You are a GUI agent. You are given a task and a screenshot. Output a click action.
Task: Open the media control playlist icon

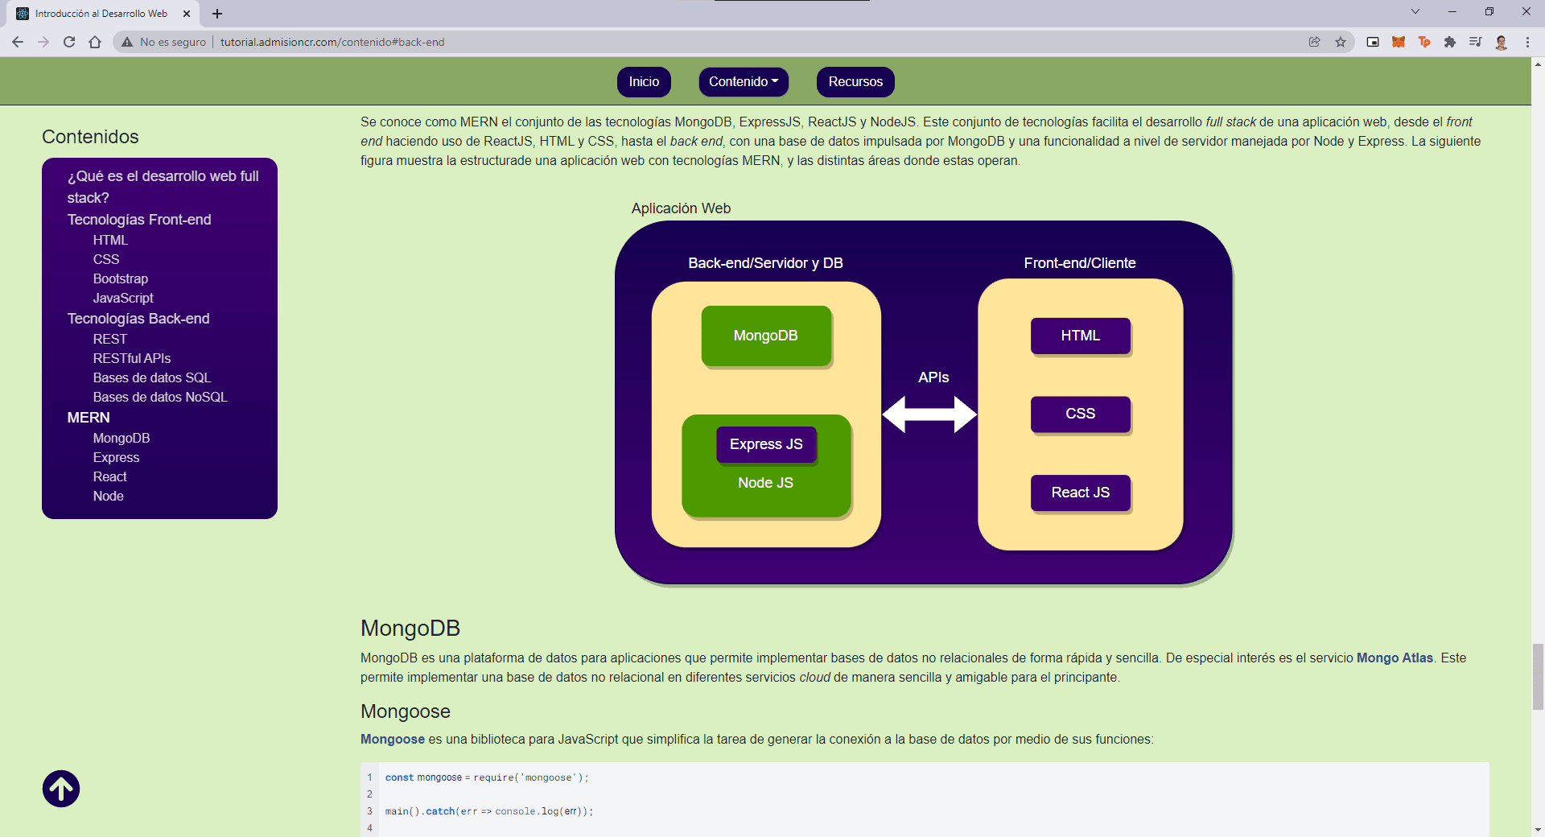tap(1476, 42)
